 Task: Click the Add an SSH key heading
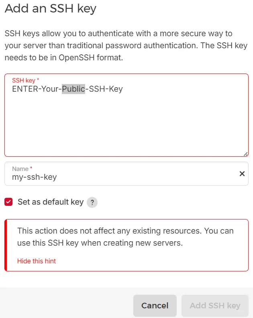tap(51, 8)
